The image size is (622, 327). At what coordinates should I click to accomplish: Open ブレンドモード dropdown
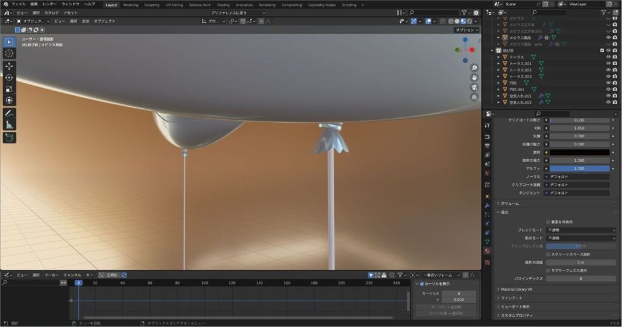[581, 230]
